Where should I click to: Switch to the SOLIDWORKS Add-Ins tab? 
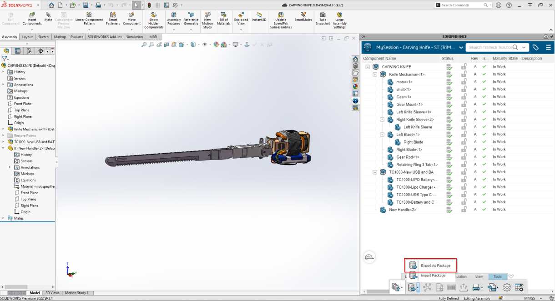click(x=105, y=37)
